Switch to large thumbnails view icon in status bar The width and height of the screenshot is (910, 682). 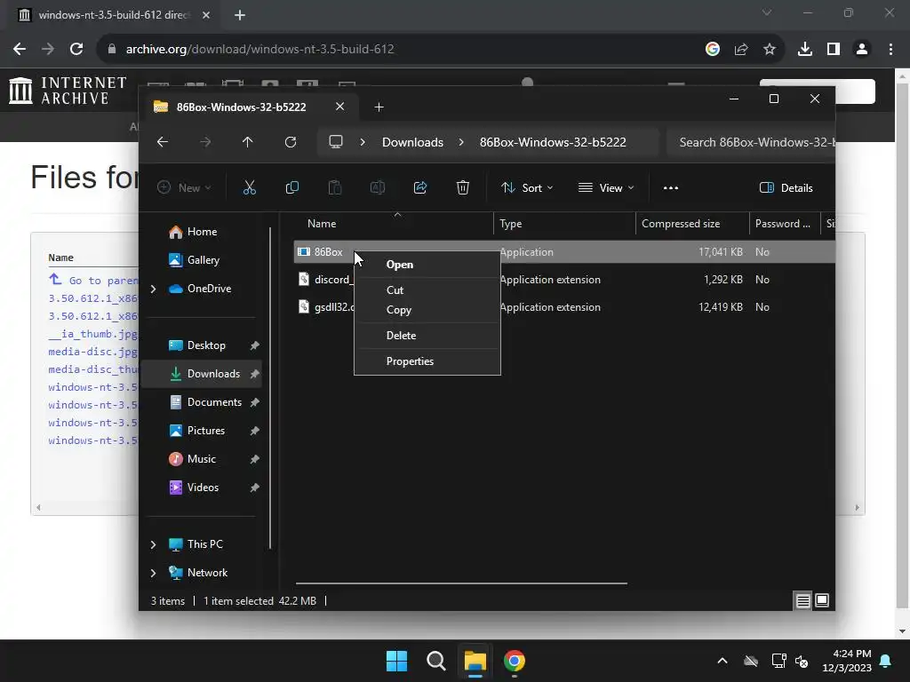pos(822,600)
